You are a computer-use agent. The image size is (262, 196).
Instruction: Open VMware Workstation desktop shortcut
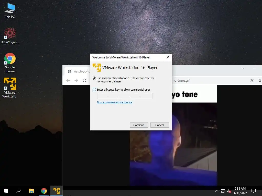(10, 88)
